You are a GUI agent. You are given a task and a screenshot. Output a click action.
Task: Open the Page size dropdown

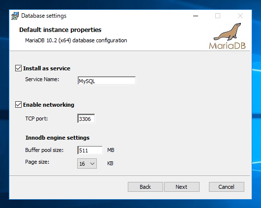87,164
